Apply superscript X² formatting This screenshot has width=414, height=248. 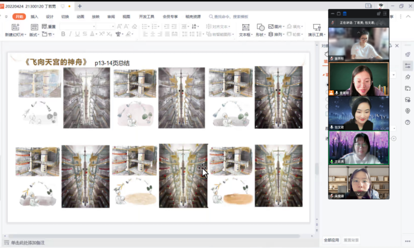click(102, 34)
